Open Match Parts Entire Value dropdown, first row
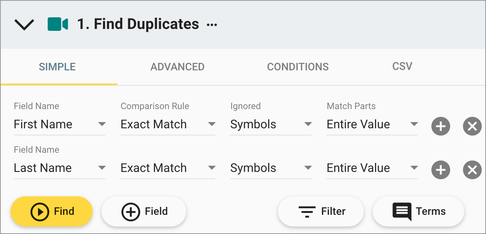486x234 pixels. (372, 125)
